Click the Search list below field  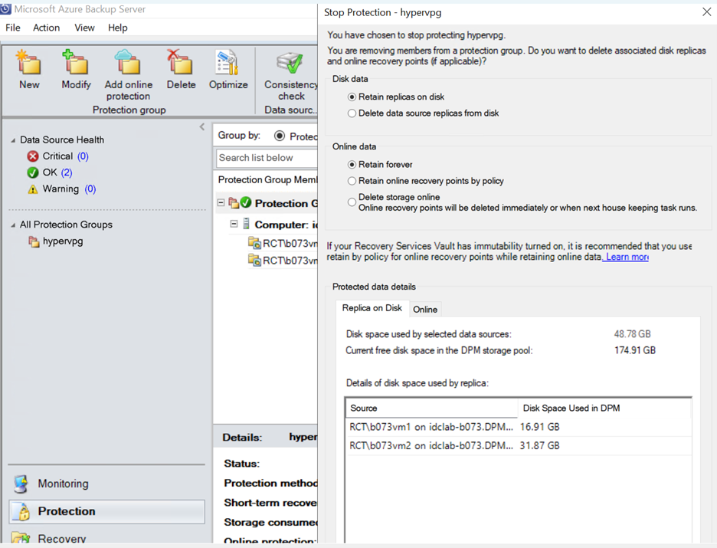(267, 158)
